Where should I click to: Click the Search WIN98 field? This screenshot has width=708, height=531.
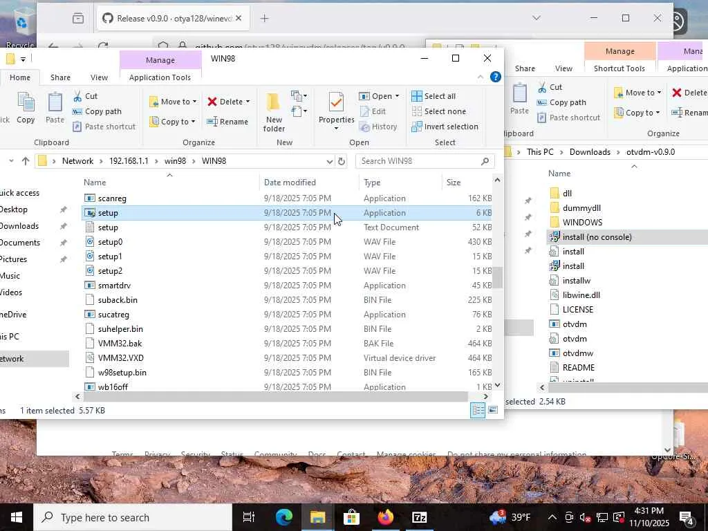[x=425, y=161]
